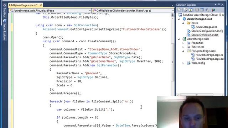The image size is (228, 128).
Task: Click Solution Explorer scroll-right arrow
Action: pos(222,95)
